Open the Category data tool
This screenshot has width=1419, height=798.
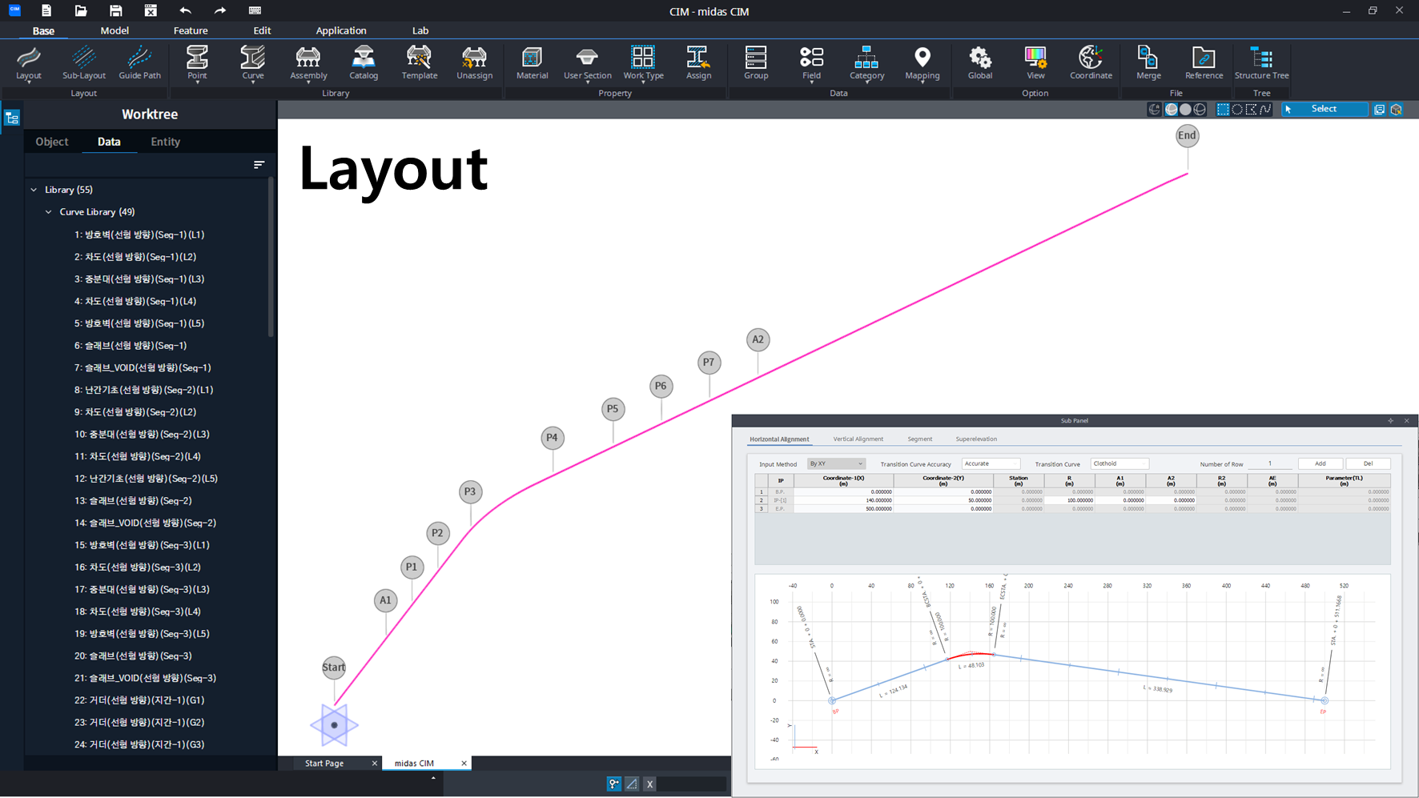point(866,63)
